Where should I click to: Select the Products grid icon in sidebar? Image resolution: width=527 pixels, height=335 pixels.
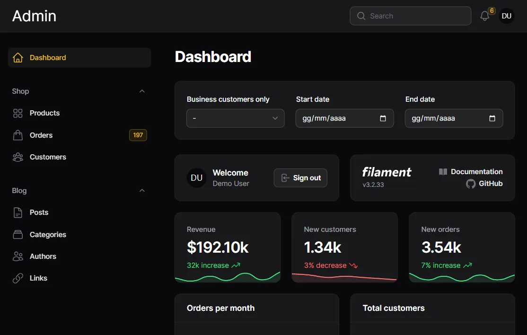coord(18,113)
